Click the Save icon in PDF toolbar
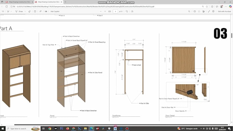The width and height of the screenshot is (233, 131). 199,11
